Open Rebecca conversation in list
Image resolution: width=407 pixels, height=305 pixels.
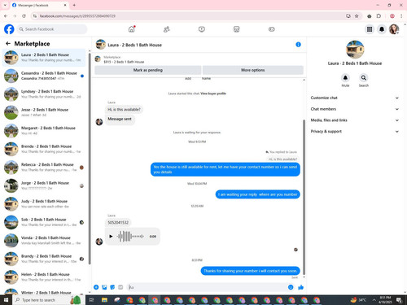pos(44,168)
